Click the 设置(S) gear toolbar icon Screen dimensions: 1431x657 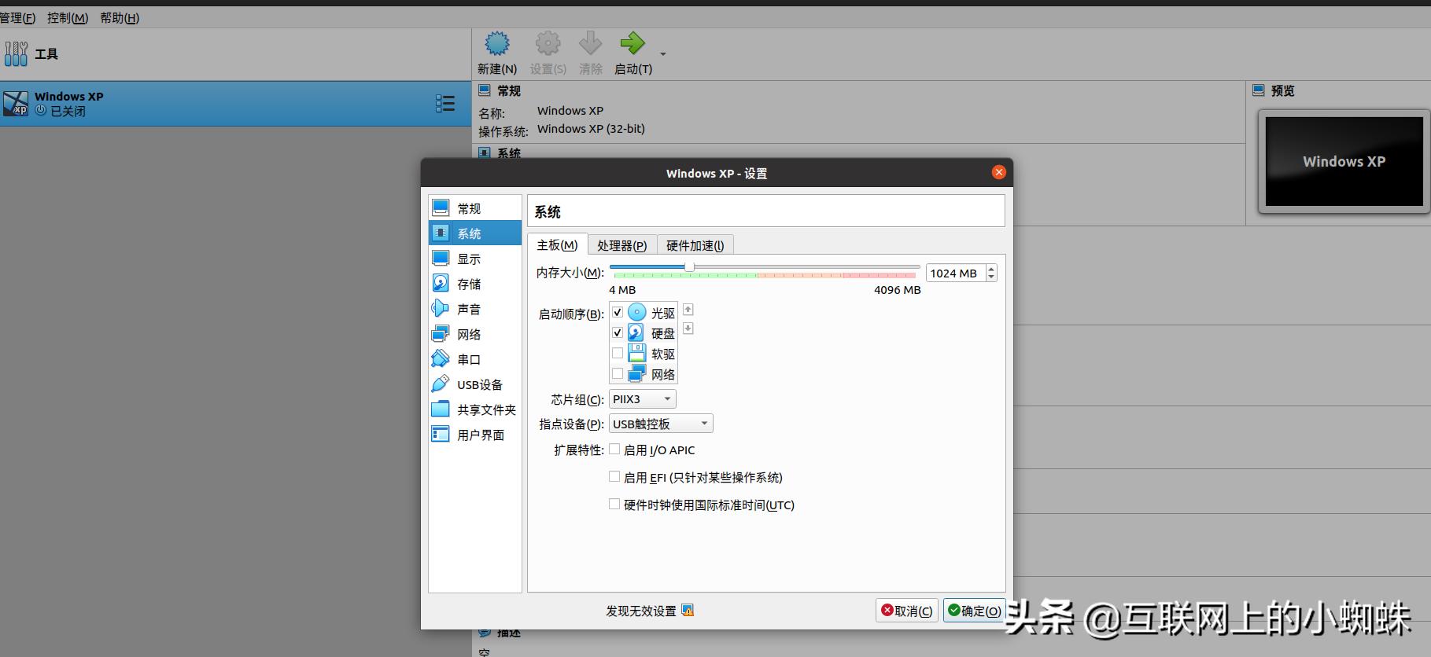[x=548, y=43]
